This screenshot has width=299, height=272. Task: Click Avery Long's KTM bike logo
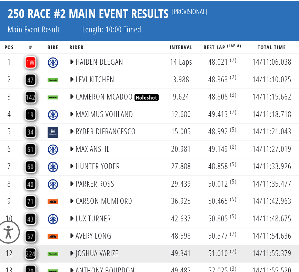[x=53, y=236]
